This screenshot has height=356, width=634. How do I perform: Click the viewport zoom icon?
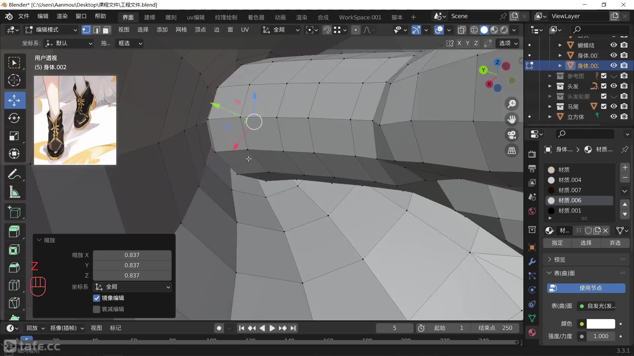click(512, 104)
